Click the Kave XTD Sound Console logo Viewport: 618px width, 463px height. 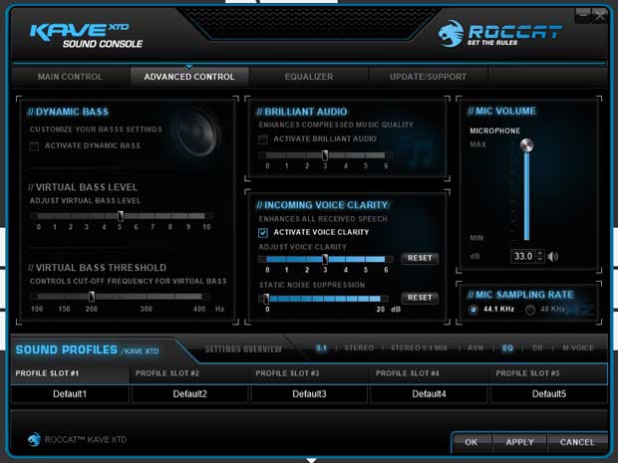[86, 36]
